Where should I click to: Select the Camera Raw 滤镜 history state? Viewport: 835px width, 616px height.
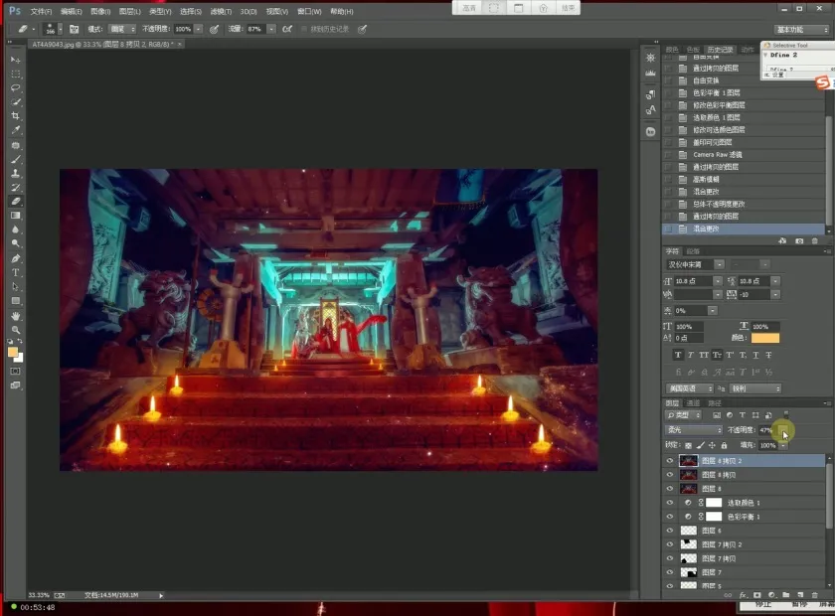pyautogui.click(x=717, y=155)
